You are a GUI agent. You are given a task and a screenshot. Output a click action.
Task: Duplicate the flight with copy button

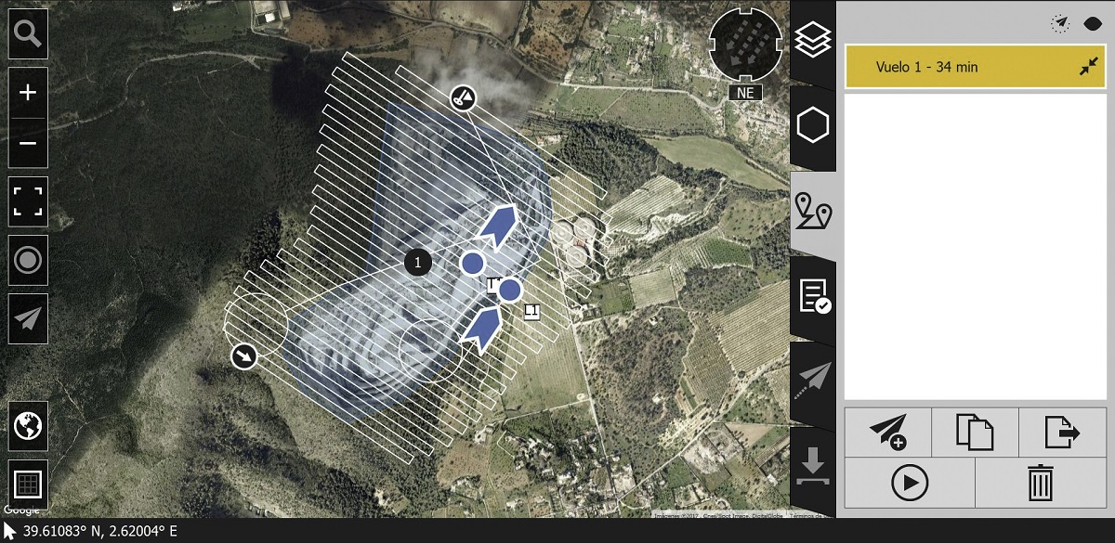[975, 433]
